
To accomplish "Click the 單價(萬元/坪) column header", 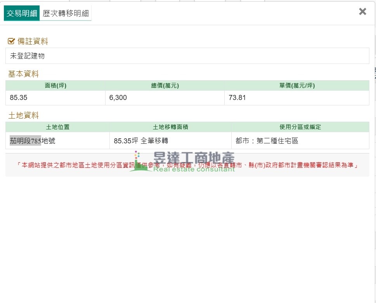I will point(297,86).
